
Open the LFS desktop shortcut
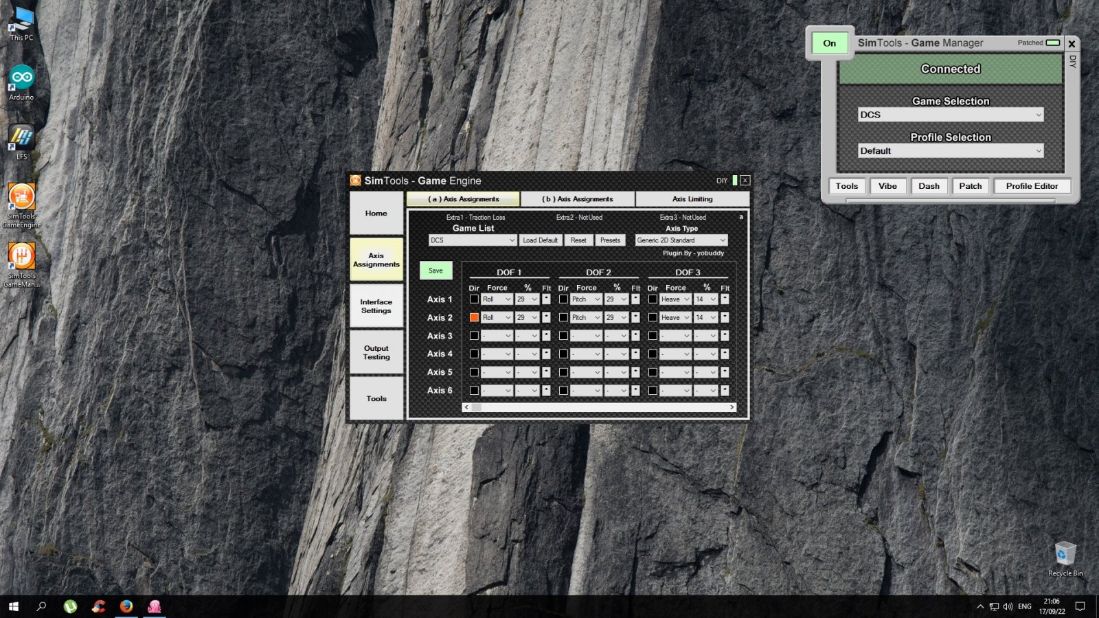pos(21,142)
